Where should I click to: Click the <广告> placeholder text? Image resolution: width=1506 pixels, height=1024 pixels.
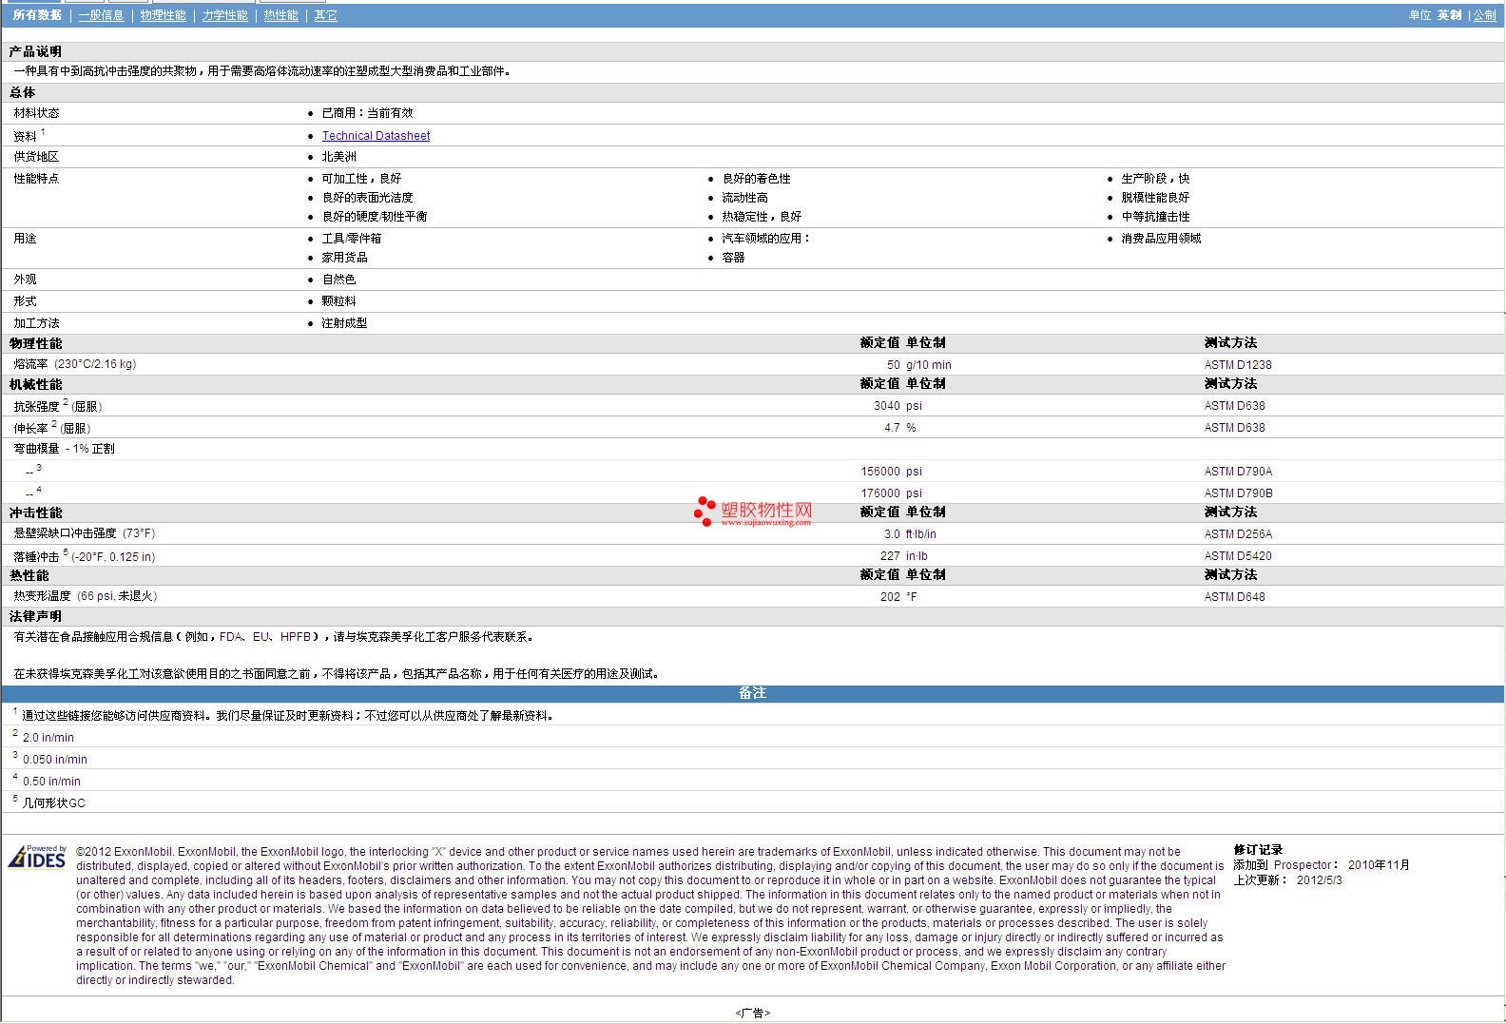[x=752, y=1014]
